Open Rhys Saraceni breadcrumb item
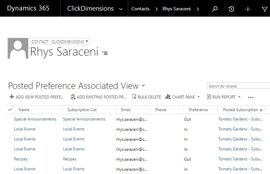This screenshot has height=174, width=270. (x=176, y=9)
